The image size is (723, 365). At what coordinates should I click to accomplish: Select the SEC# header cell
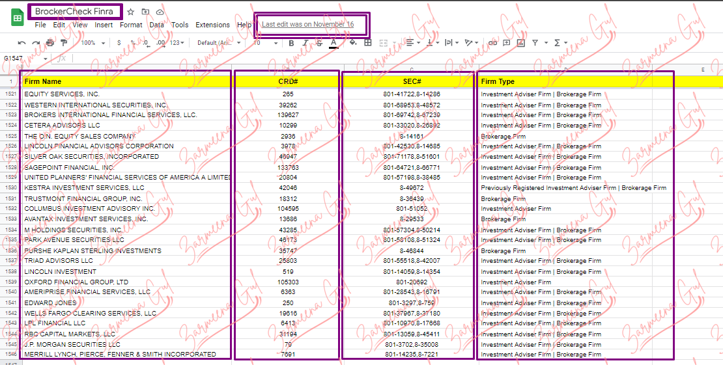pos(411,81)
